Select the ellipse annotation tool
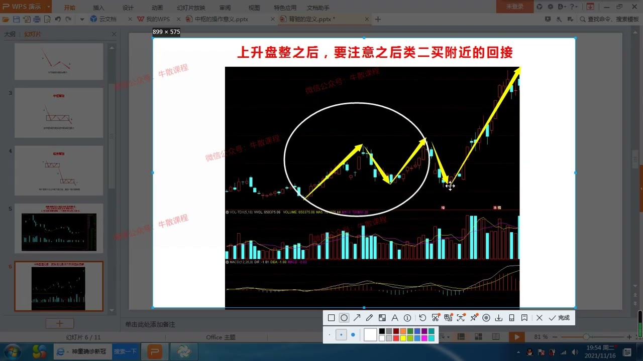This screenshot has width=643, height=361. (x=344, y=318)
